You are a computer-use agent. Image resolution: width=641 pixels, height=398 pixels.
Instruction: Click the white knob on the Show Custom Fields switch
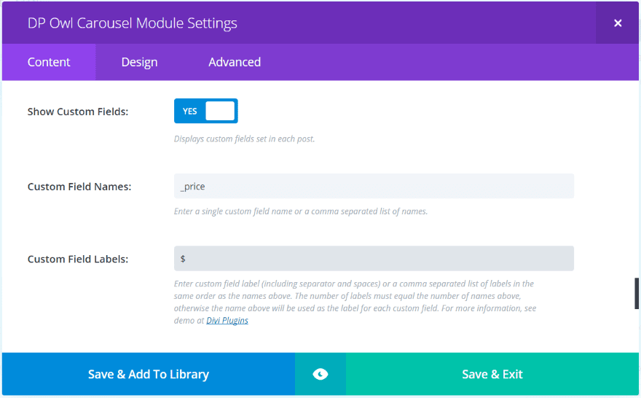pyautogui.click(x=220, y=112)
